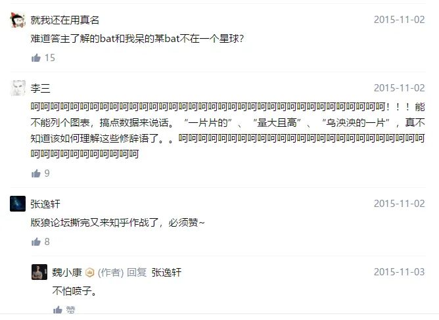Click replied-to name 张逸轩 after 回复
Viewport: 439px width, 320px height.
(x=166, y=273)
